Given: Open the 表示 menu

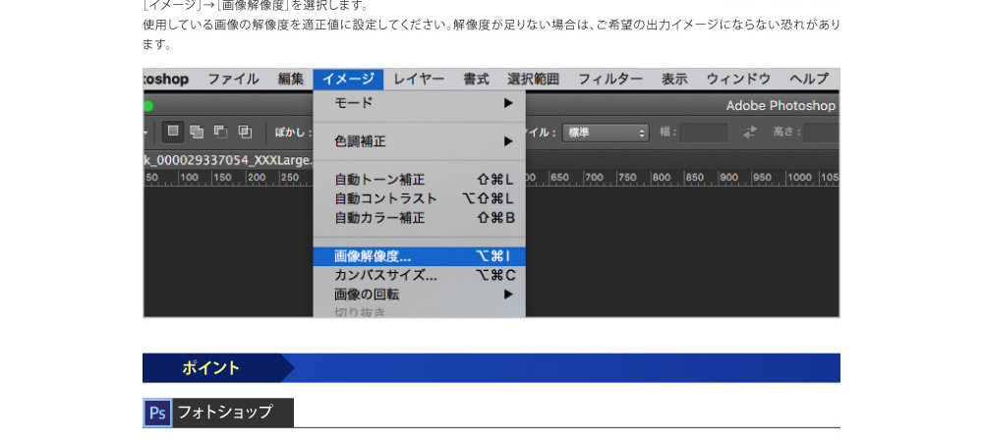Looking at the screenshot, I should point(674,79).
